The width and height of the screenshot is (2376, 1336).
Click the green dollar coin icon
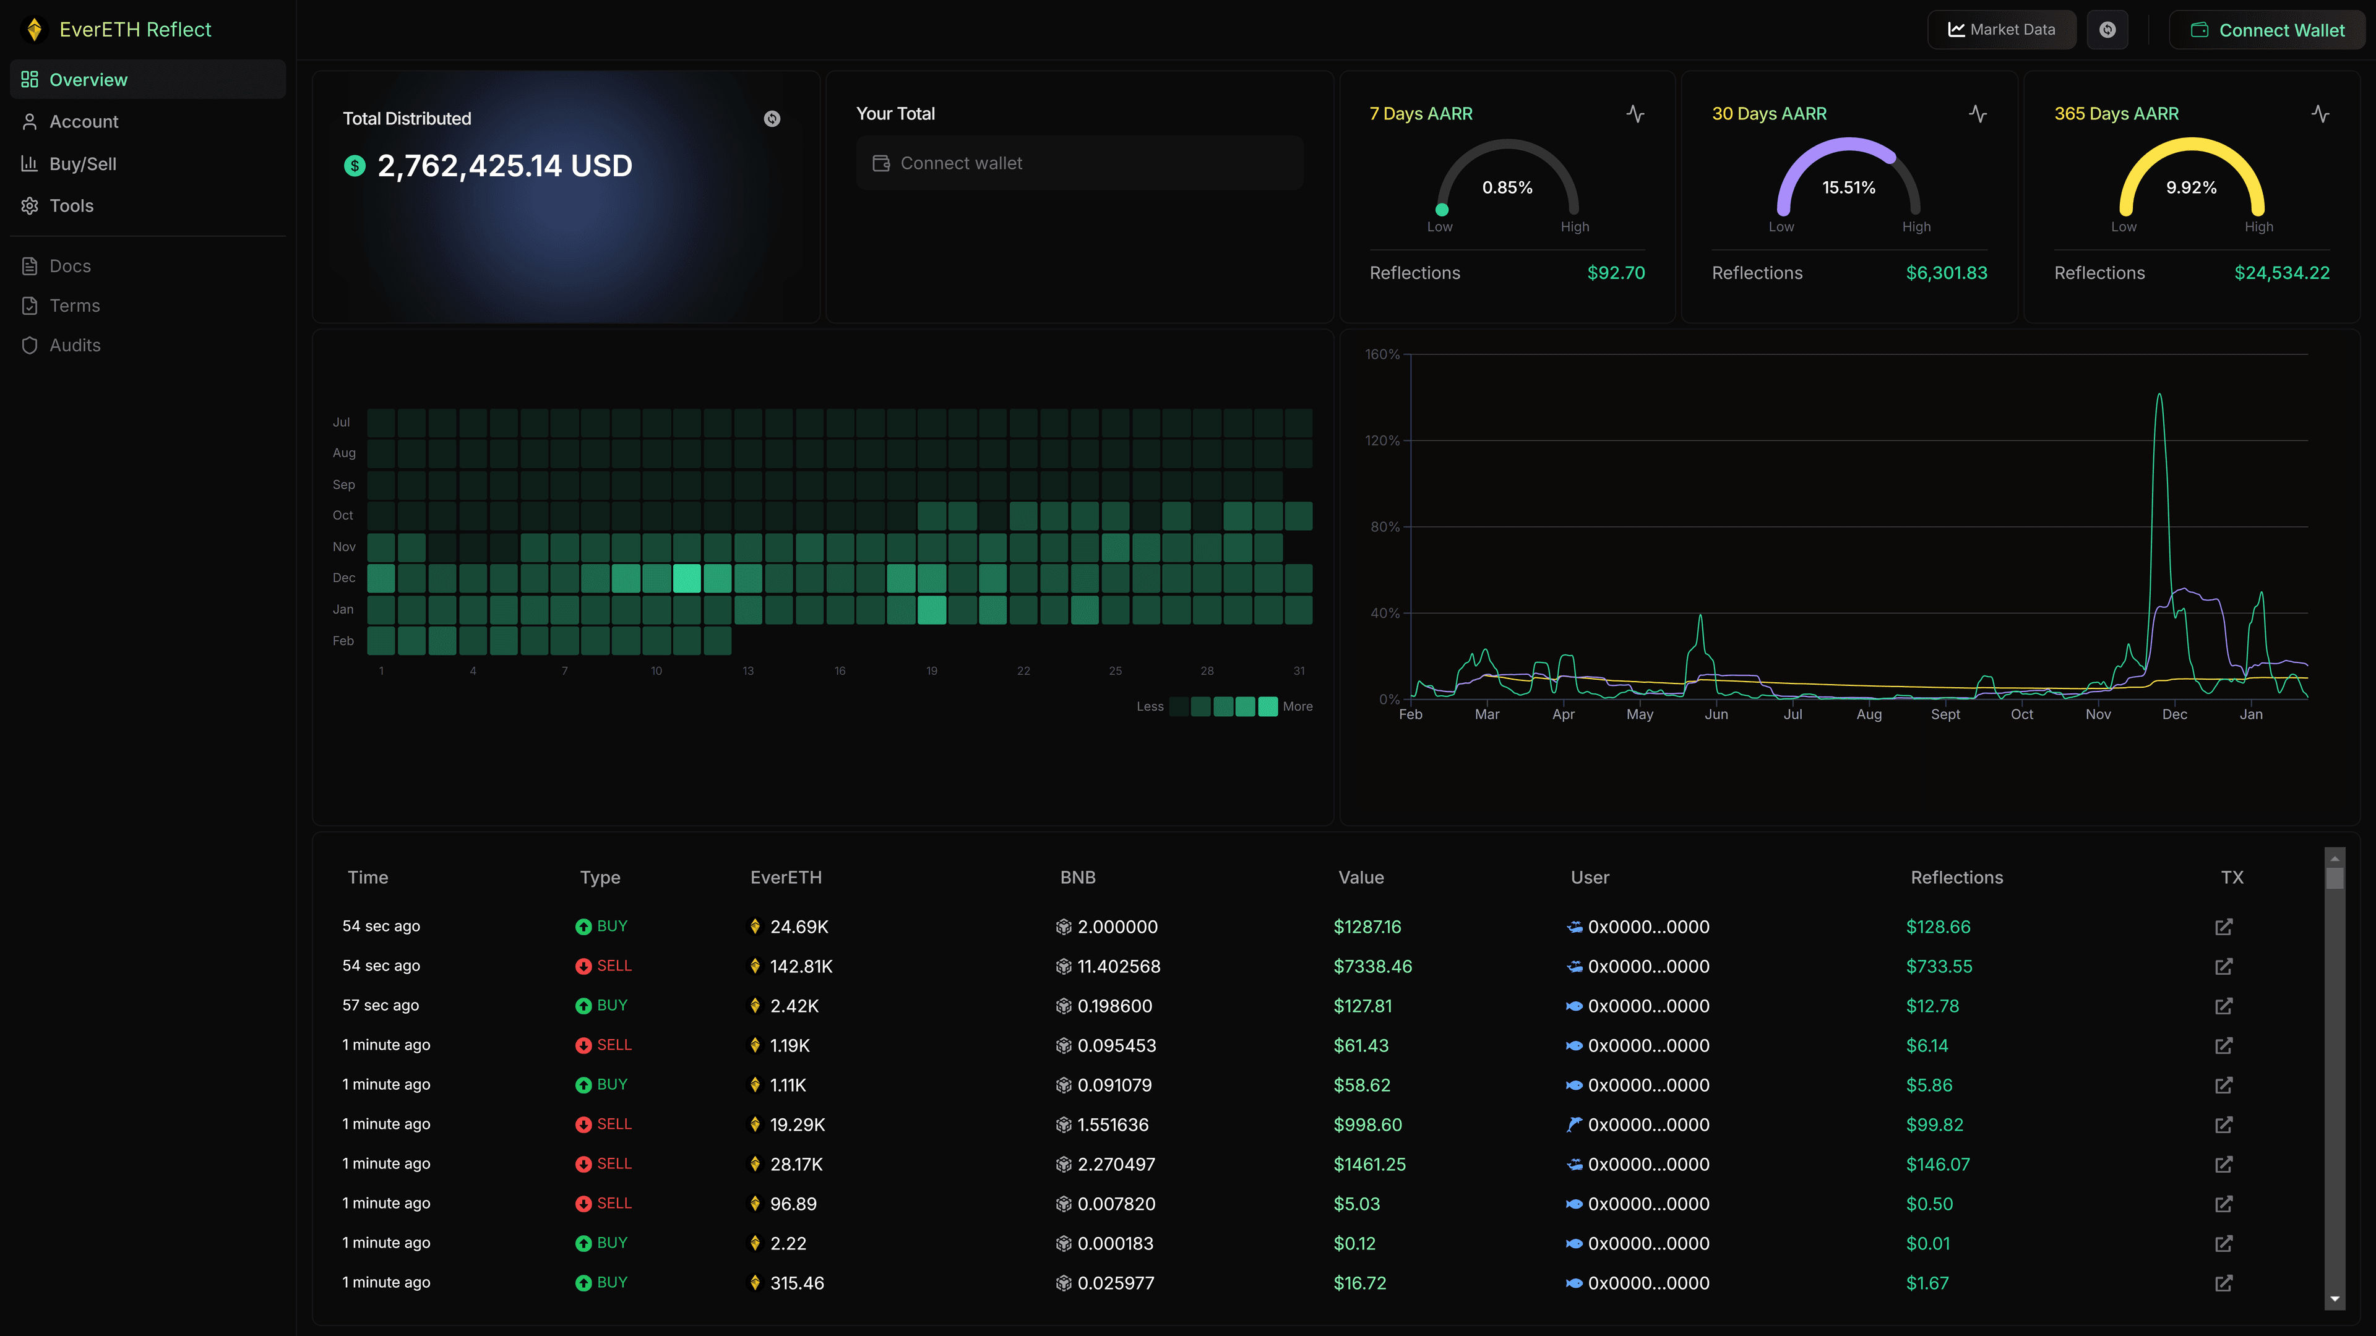[354, 166]
